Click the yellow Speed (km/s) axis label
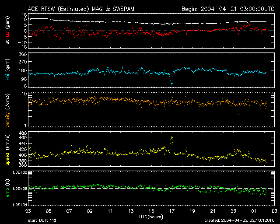The width and height of the screenshot is (280, 224). coord(7,148)
